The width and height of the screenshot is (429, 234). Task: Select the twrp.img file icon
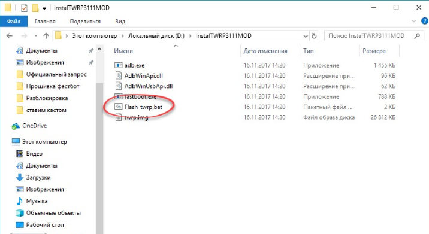click(x=118, y=117)
